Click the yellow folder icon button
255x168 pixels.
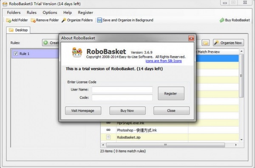click(x=206, y=43)
